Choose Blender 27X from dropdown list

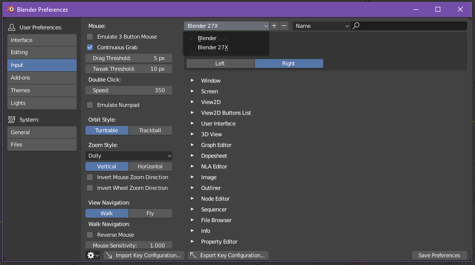pos(226,47)
